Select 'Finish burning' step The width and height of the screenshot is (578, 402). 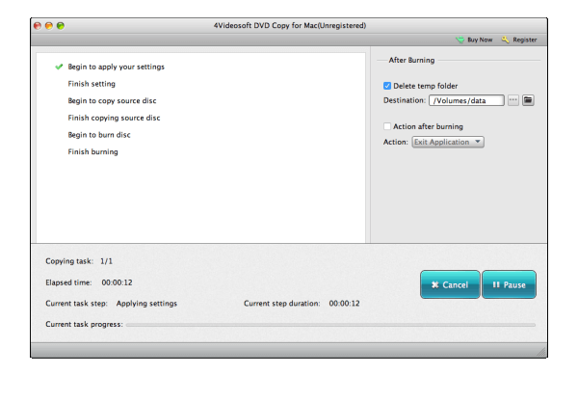(92, 151)
